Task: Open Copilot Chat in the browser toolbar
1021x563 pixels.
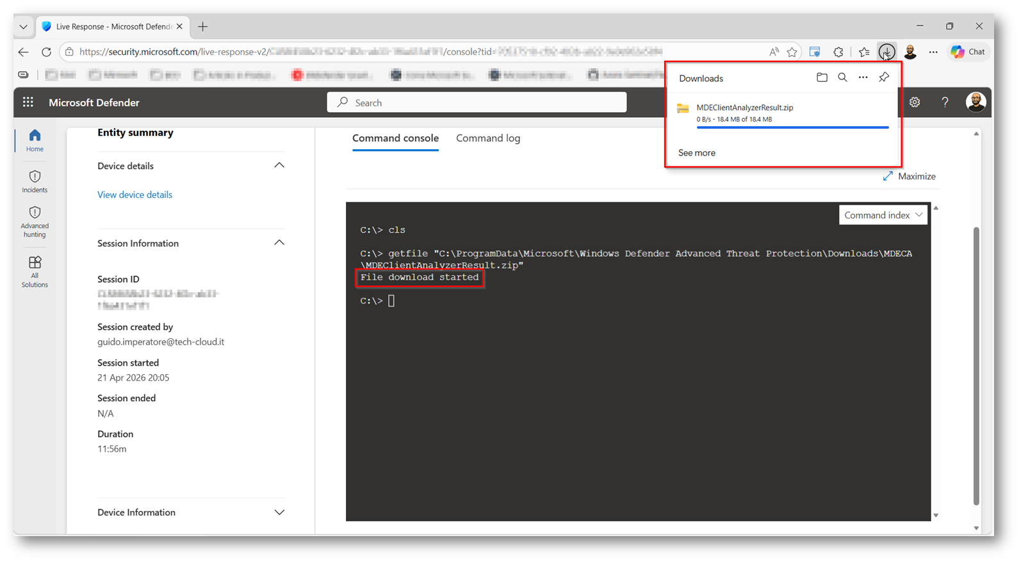Action: [968, 52]
